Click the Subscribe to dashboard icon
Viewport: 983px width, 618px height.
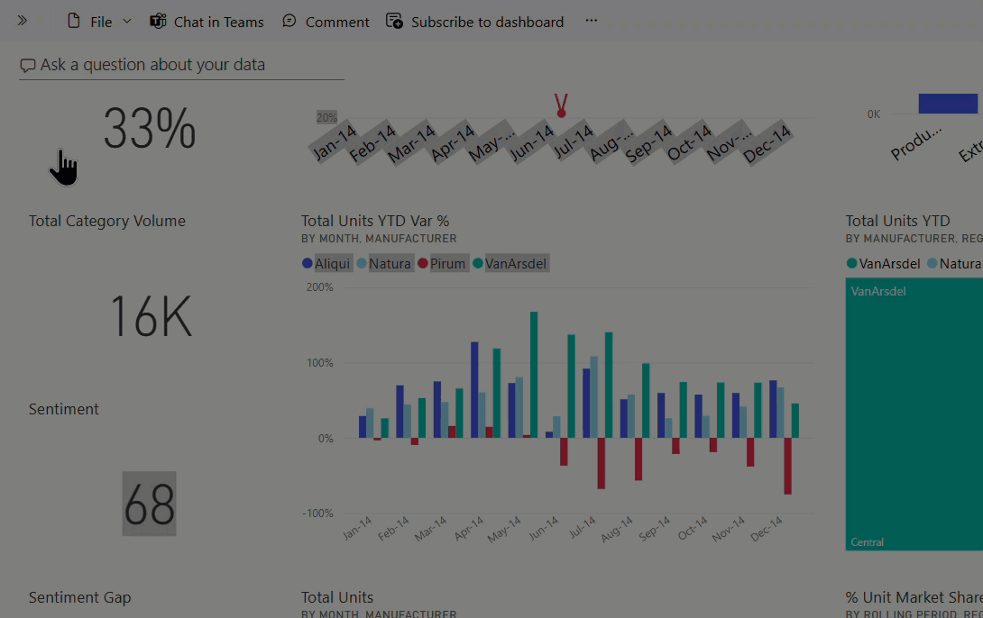point(394,22)
